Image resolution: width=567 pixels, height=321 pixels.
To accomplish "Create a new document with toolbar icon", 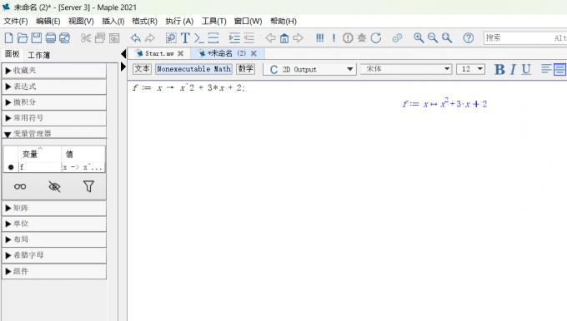I will tap(8, 38).
